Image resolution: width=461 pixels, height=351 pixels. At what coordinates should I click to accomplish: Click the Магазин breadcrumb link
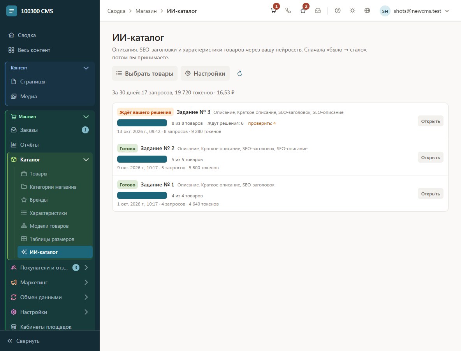146,11
